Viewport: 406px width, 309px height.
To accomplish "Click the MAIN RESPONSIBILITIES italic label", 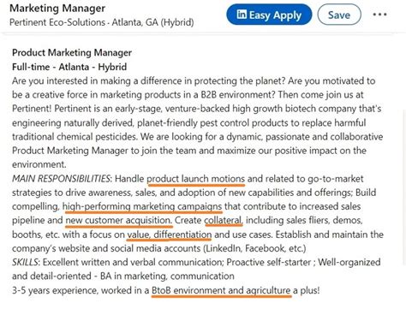I will (61, 179).
